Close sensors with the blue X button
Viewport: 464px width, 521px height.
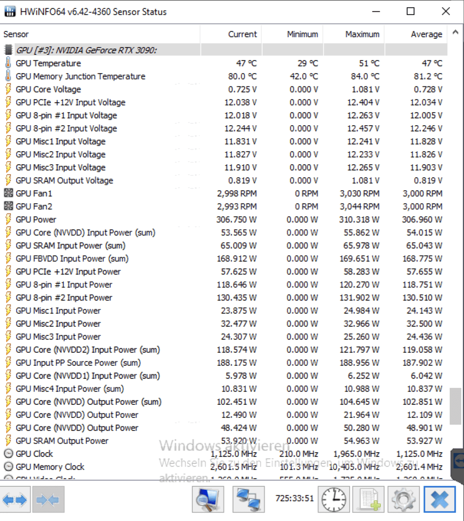pos(440,499)
